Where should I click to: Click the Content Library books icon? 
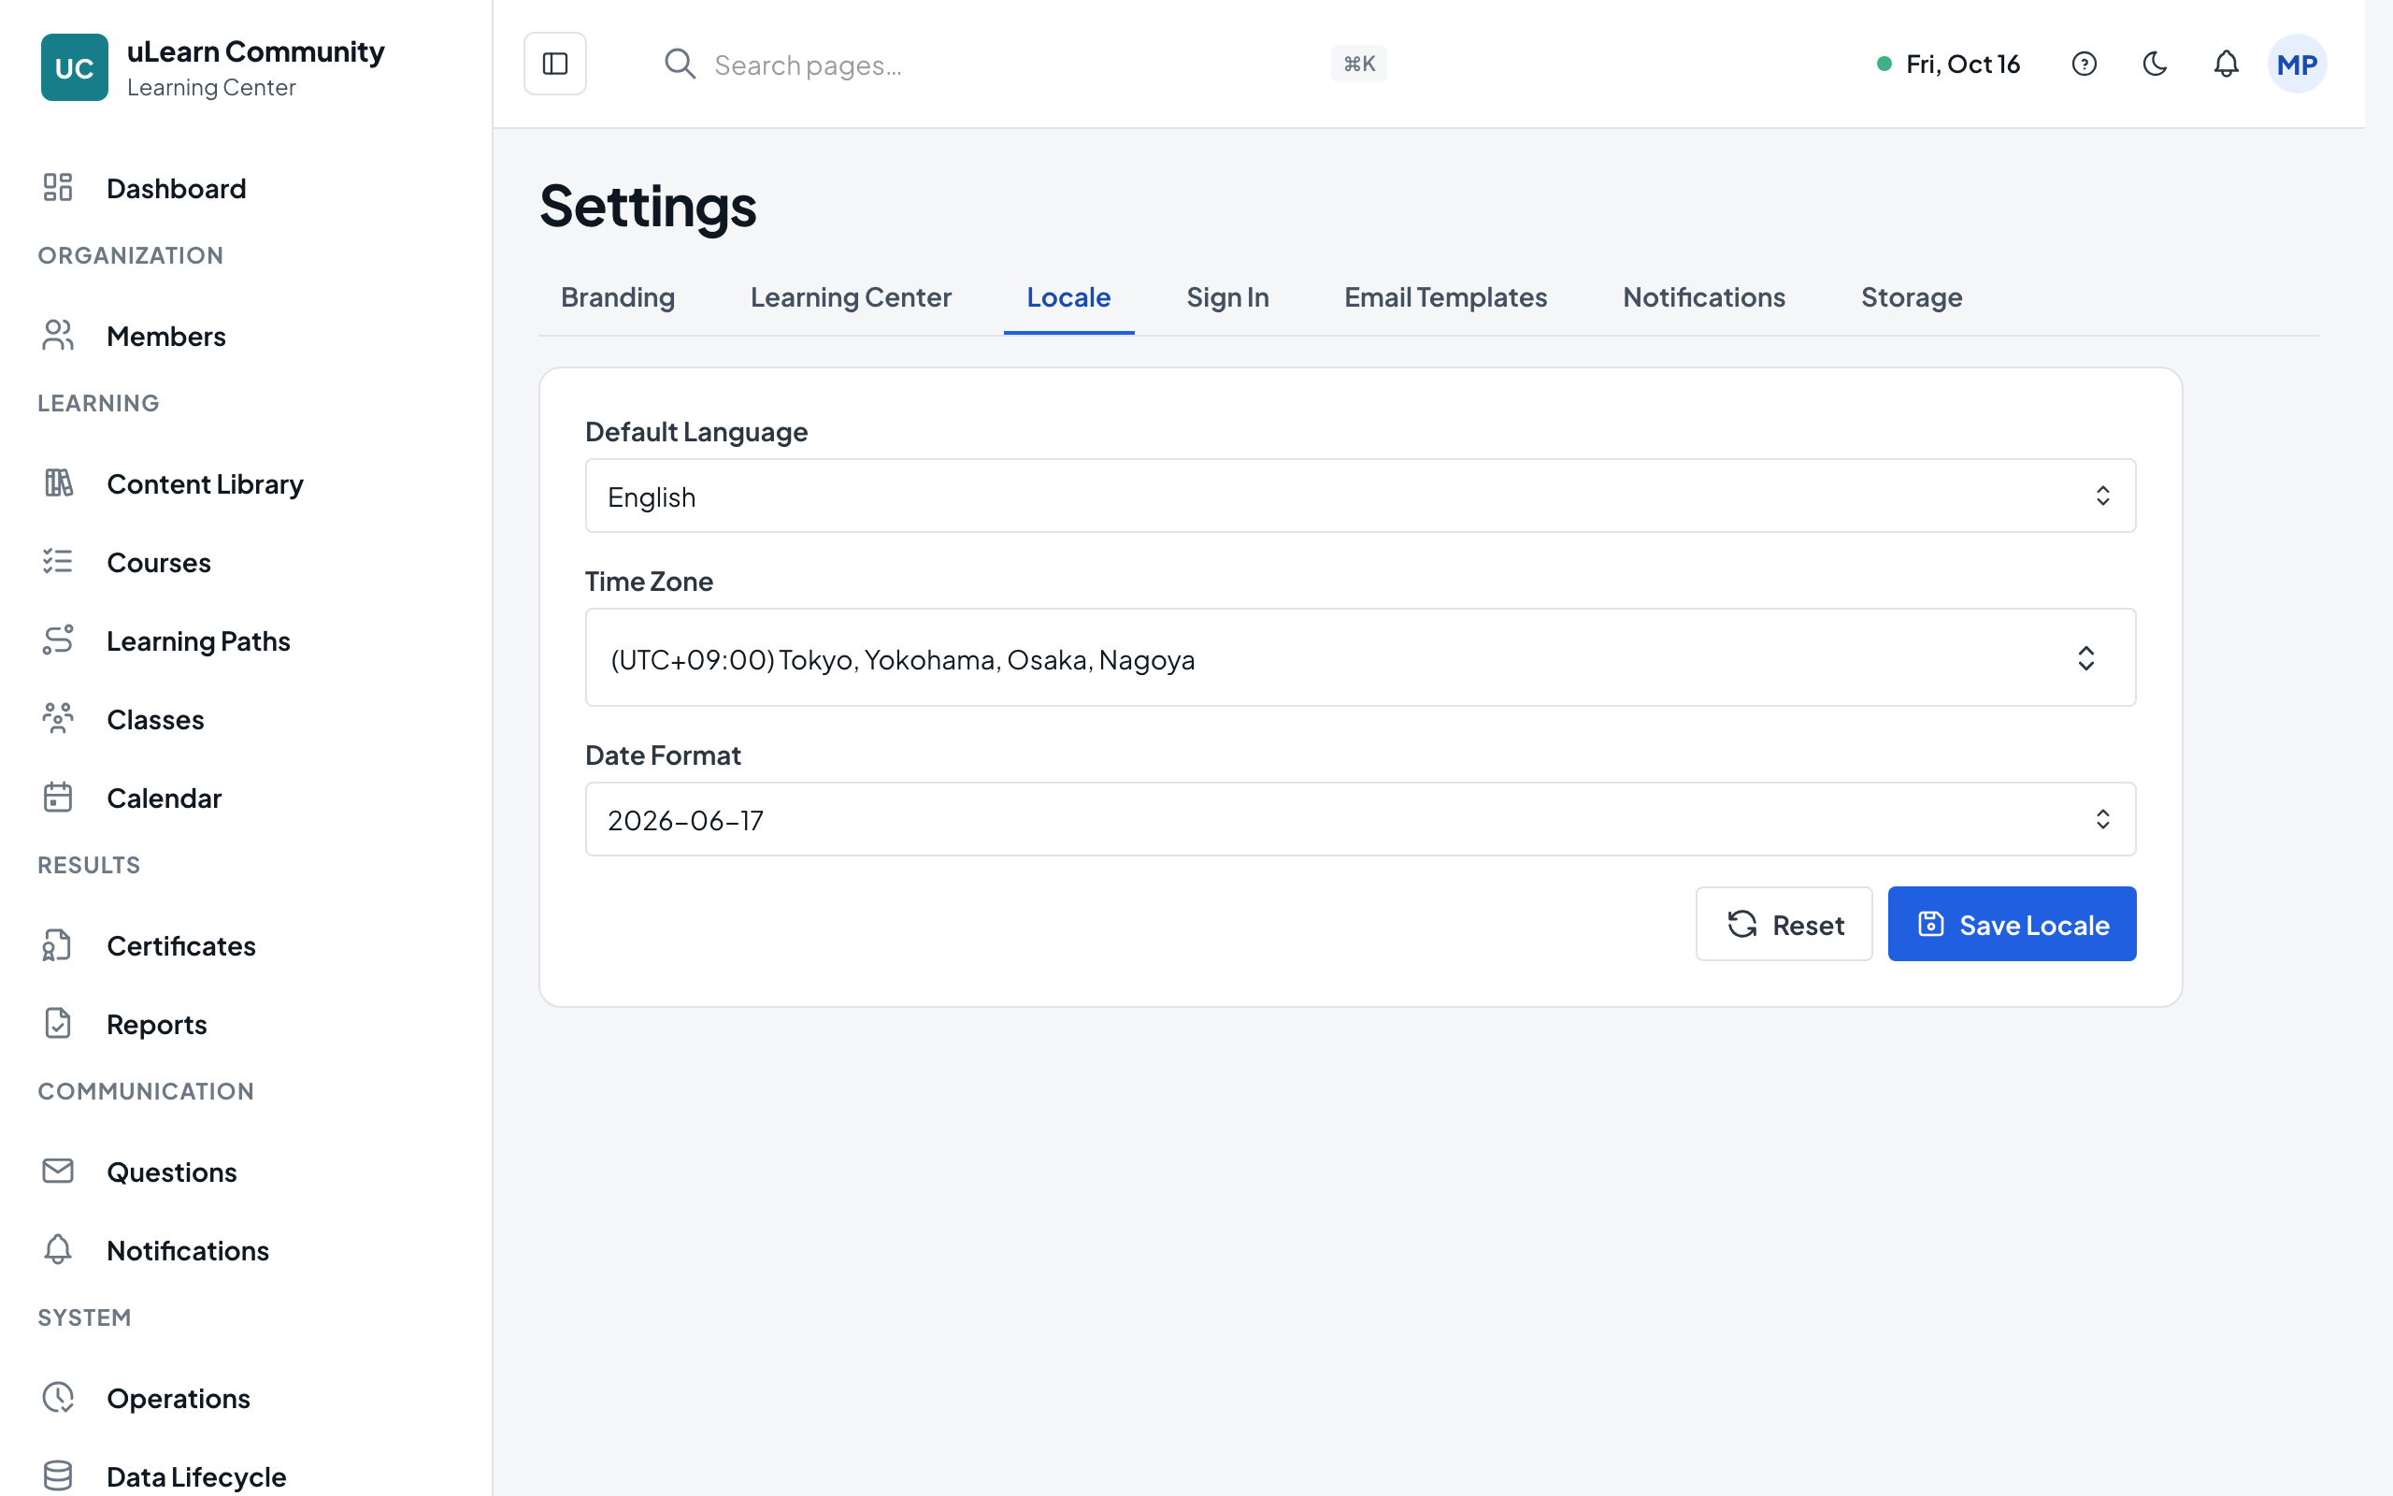(x=58, y=482)
